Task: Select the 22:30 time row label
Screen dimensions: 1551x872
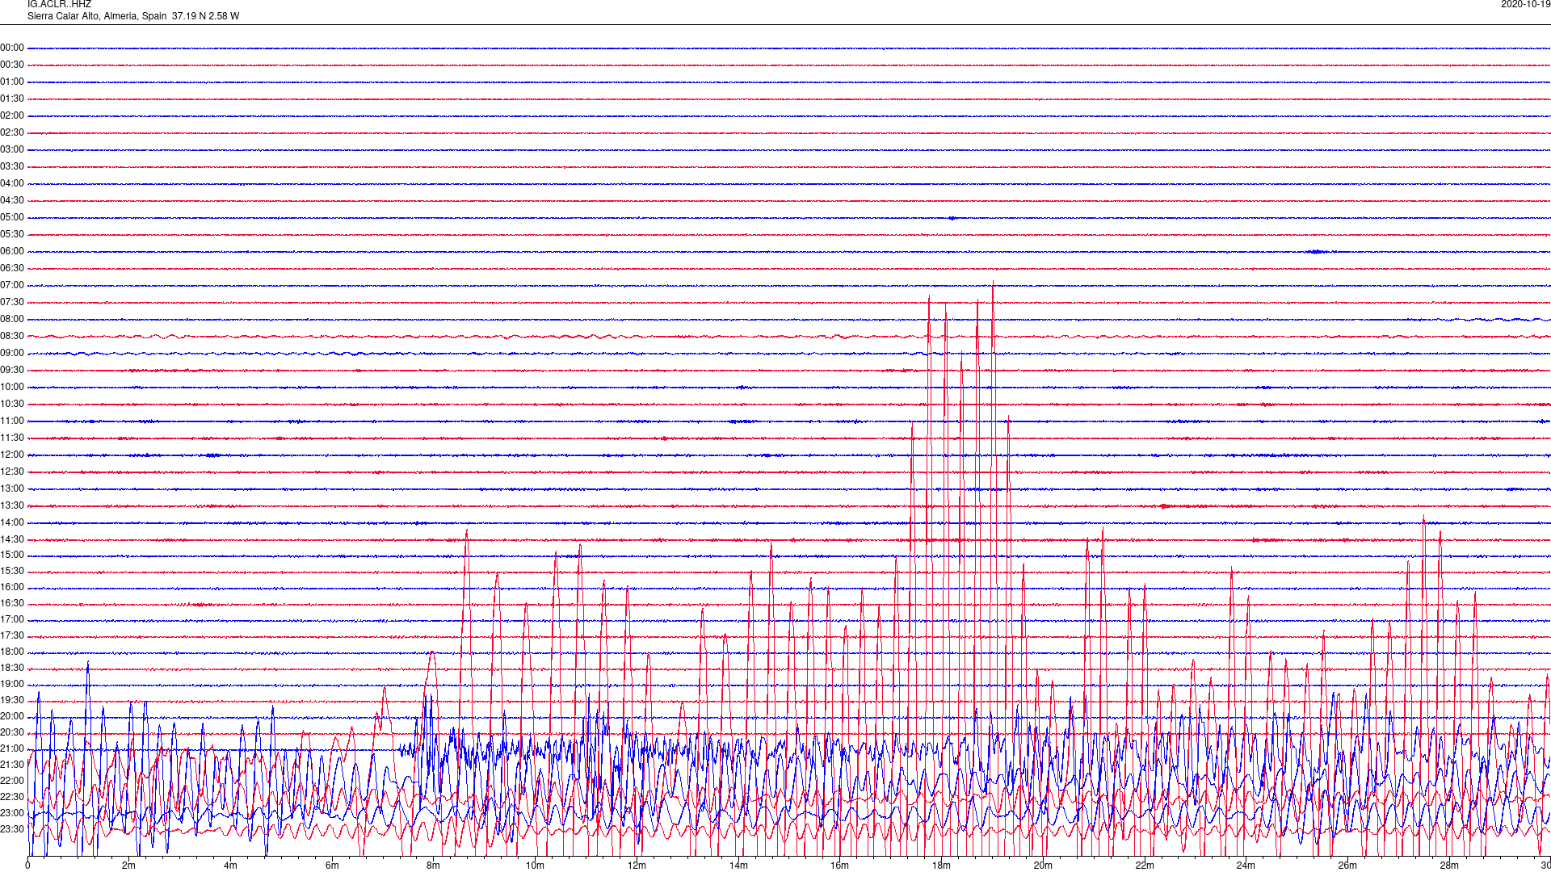Action: 12,797
